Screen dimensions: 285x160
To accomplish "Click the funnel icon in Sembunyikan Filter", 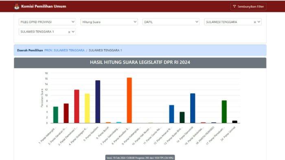I will 235,7.
